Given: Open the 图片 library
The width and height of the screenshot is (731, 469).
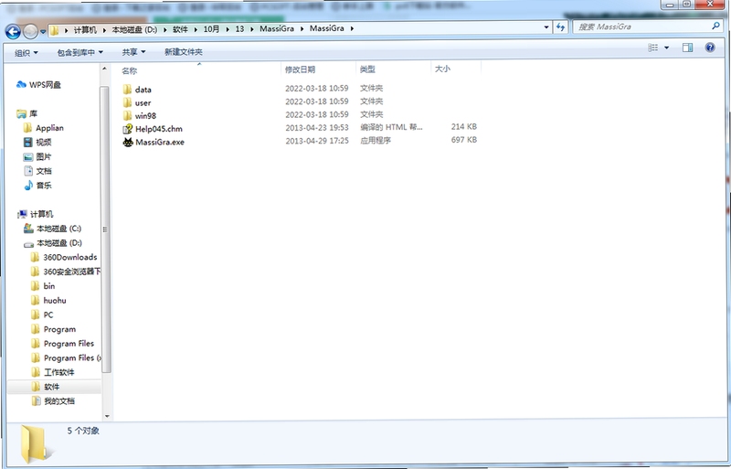Looking at the screenshot, I should 37,156.
